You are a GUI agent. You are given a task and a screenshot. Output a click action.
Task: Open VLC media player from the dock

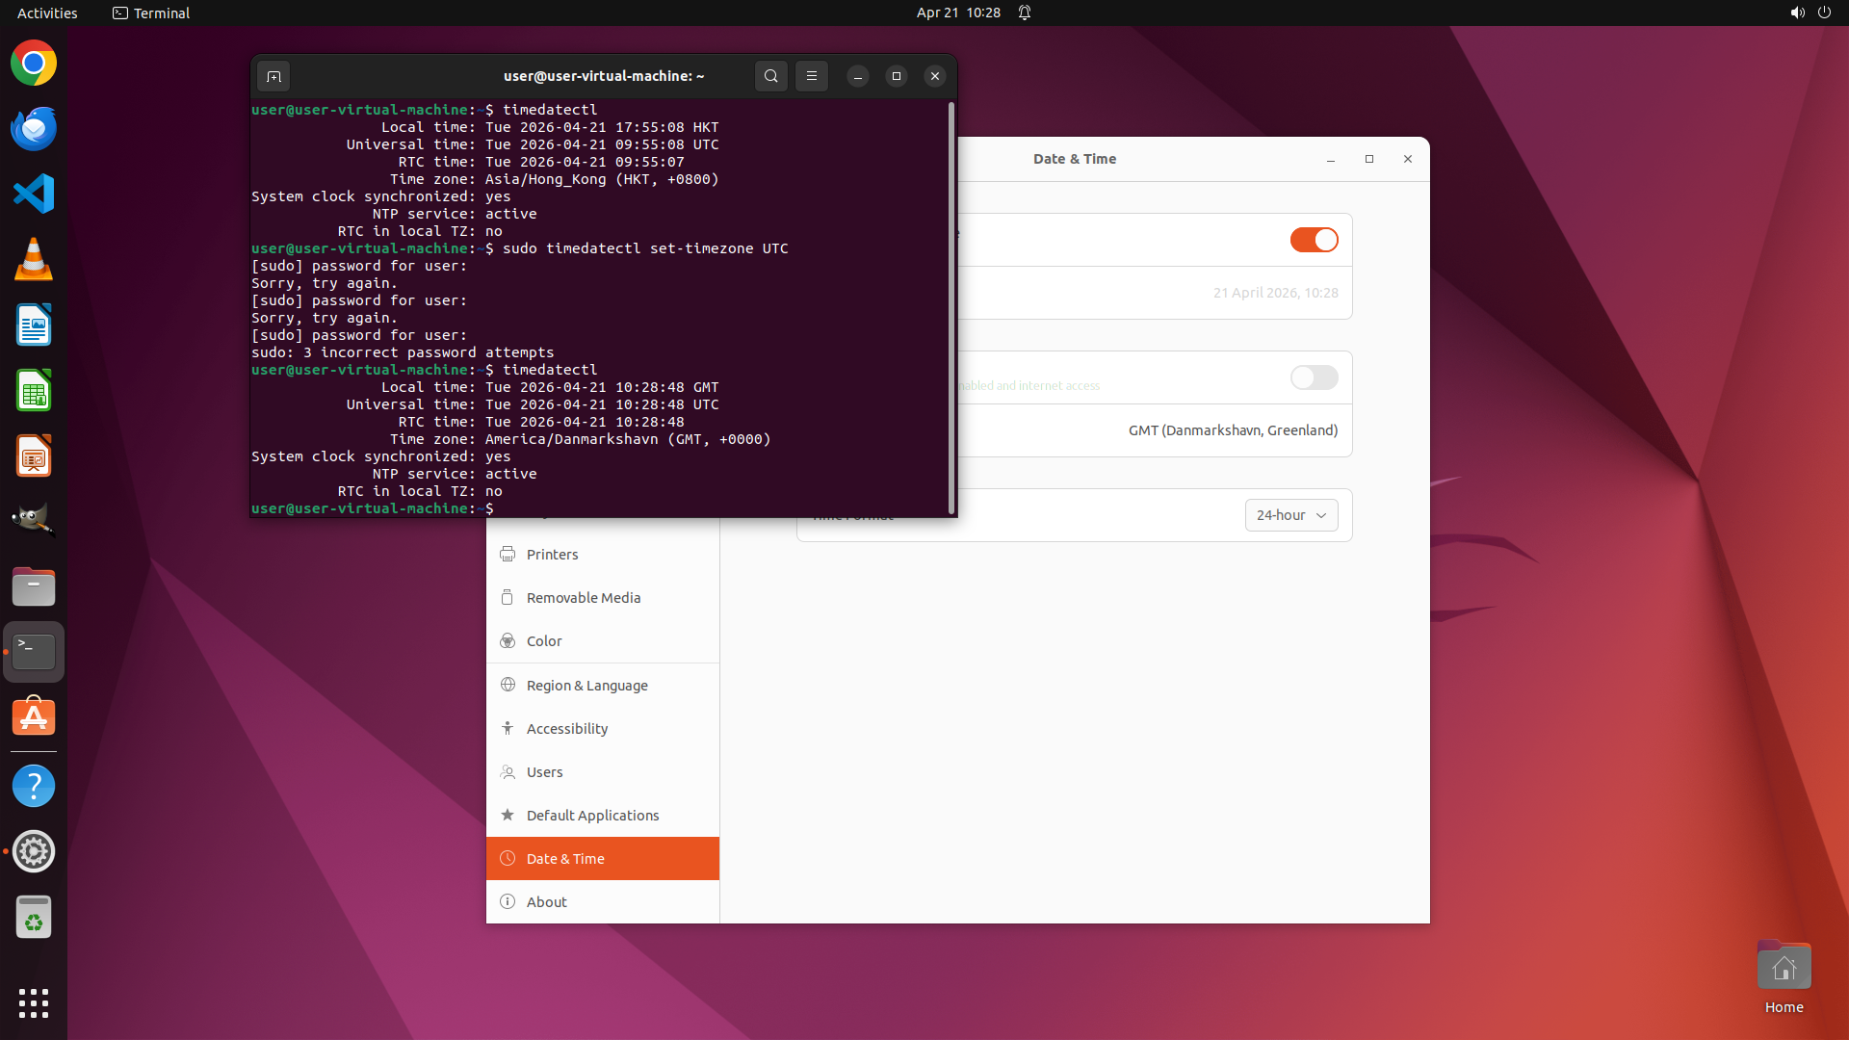pyautogui.click(x=34, y=259)
